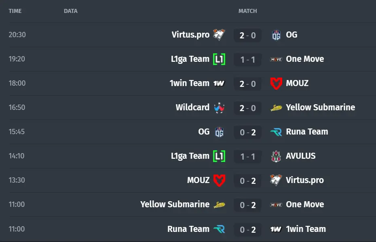The height and width of the screenshot is (242, 376).
Task: Open the 2-0 score of Virtus.pro vs OG
Action: point(248,36)
